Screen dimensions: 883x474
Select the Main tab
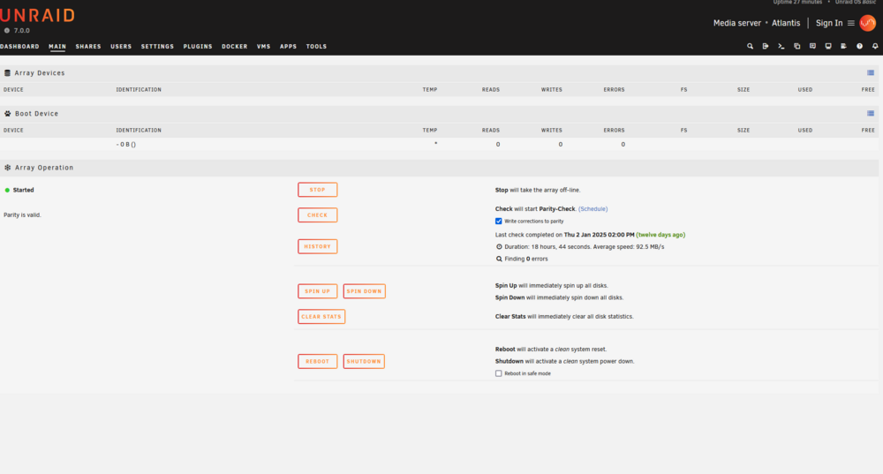click(x=57, y=46)
